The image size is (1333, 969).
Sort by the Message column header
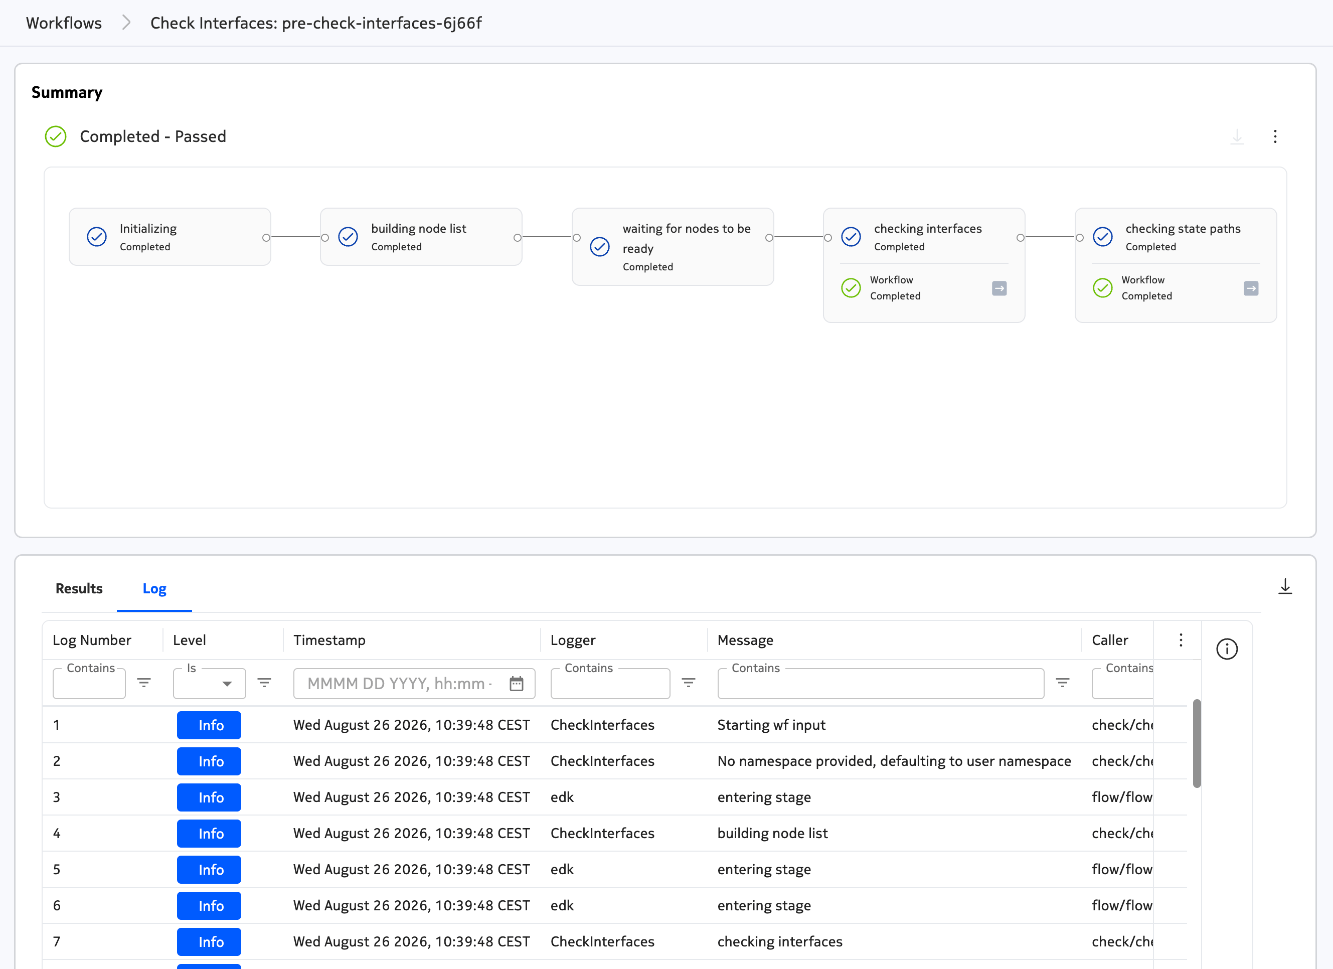pyautogui.click(x=745, y=640)
